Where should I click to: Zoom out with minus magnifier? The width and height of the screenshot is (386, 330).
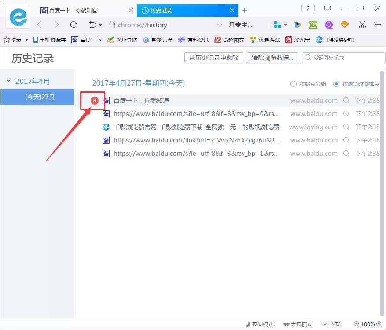pyautogui.click(x=356, y=324)
